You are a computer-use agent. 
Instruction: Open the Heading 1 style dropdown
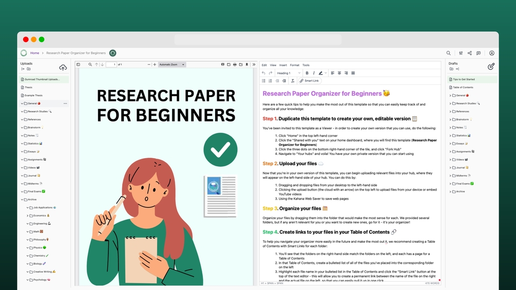[x=289, y=73]
